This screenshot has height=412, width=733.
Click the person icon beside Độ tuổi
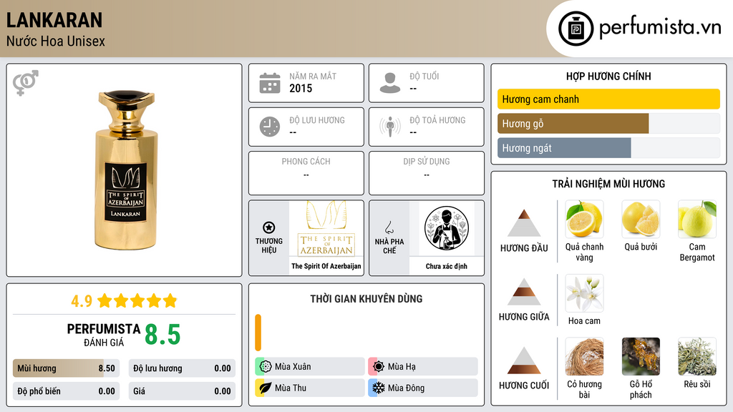click(390, 83)
